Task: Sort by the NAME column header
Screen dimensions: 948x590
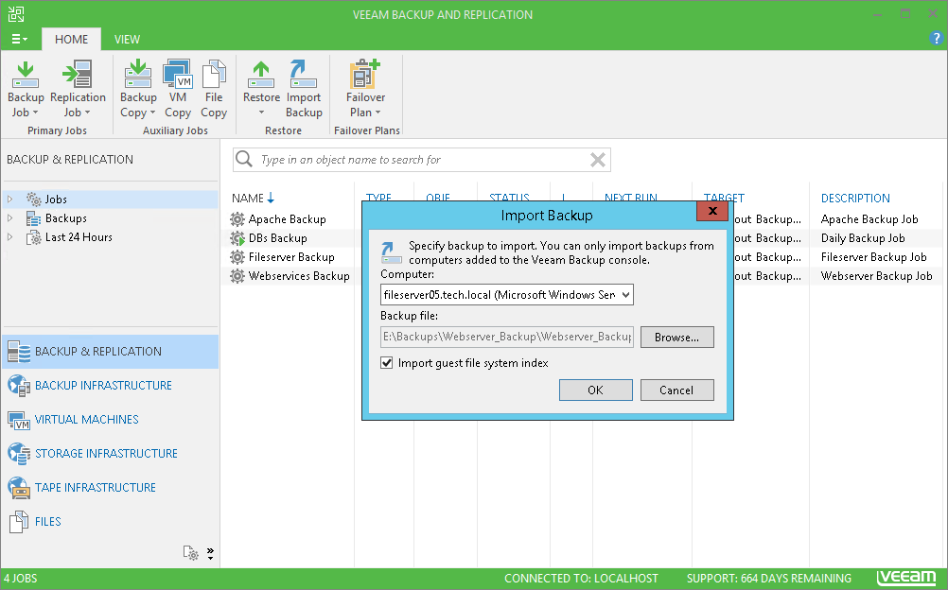Action: coord(248,199)
